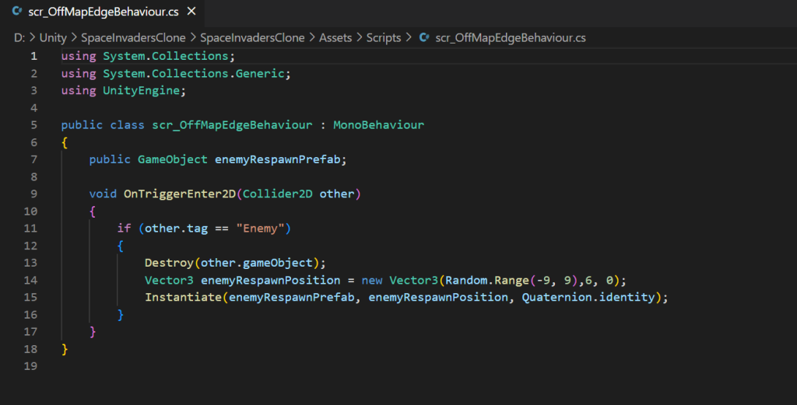Click the C# icon in the breadcrumb path
797x405 pixels.
tap(424, 37)
